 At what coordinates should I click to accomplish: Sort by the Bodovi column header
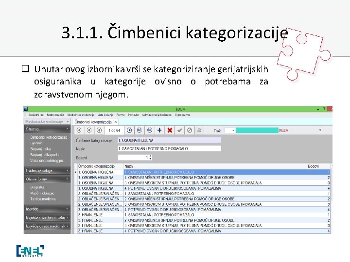point(313,166)
